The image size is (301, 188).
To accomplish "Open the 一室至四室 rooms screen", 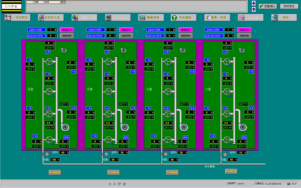I will pos(17,18).
